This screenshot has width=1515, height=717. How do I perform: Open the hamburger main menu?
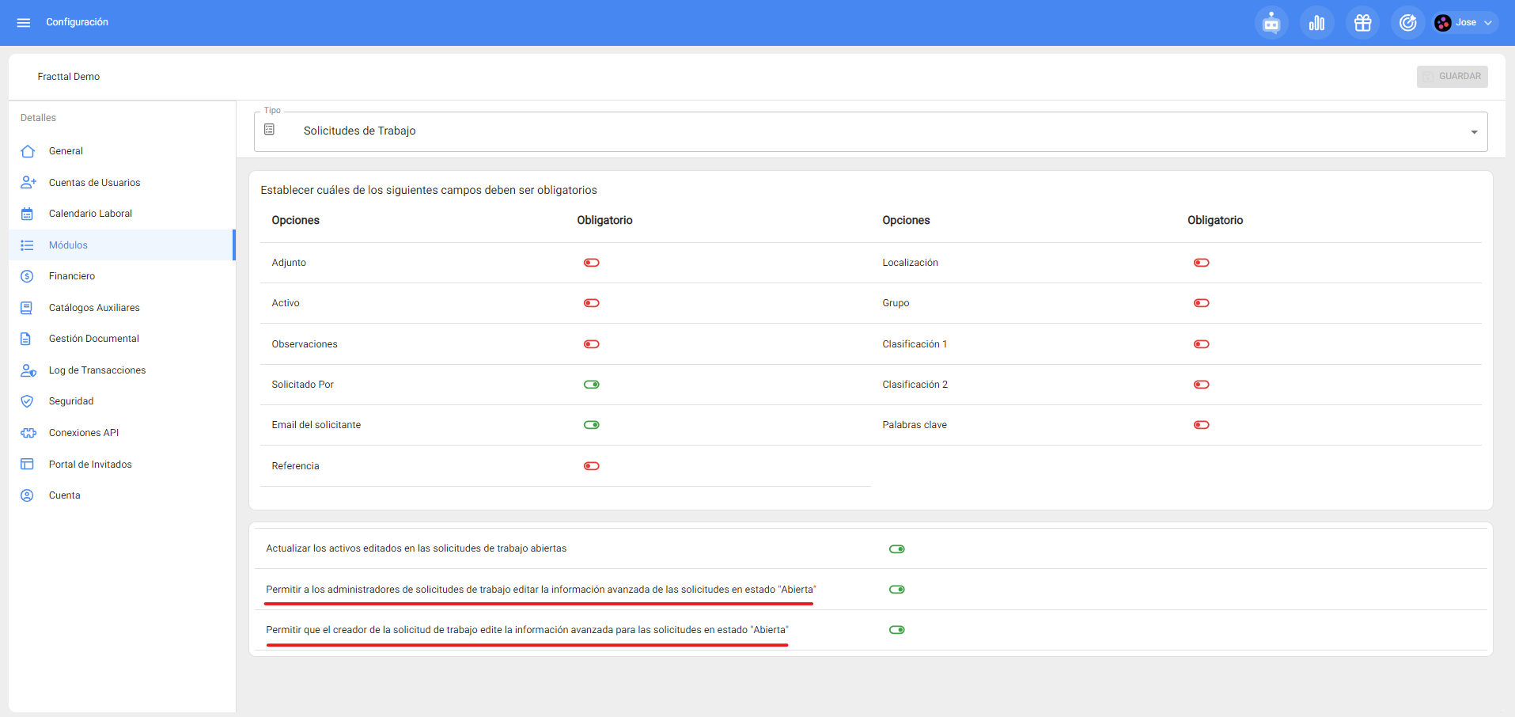pos(24,22)
